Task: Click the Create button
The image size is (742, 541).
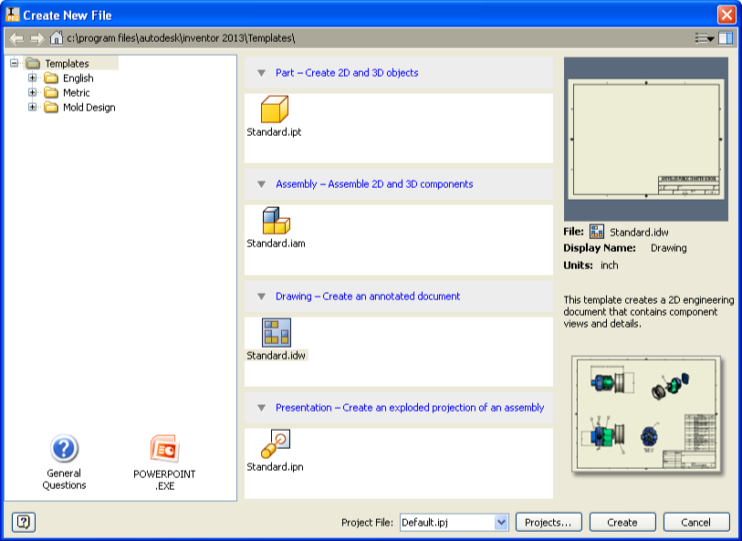Action: click(x=622, y=523)
